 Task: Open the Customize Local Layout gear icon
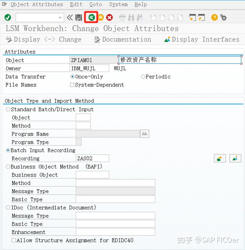point(223,17)
